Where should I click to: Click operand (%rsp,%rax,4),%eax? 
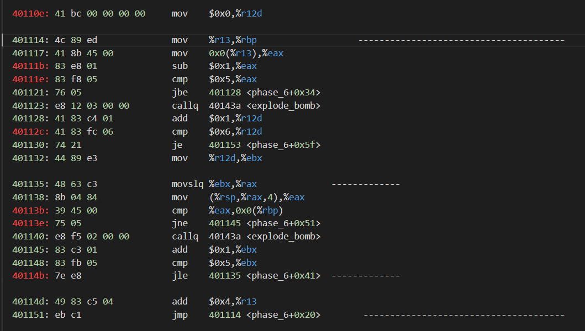pos(257,197)
